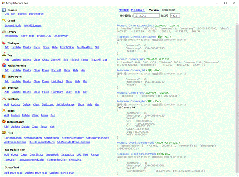Click Misc PlayAnimation link

click(x=13, y=138)
